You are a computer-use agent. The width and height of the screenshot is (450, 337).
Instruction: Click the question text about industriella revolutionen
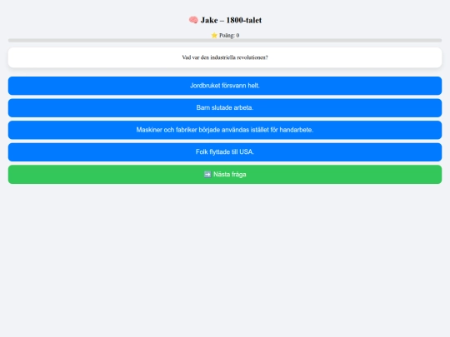coord(225,57)
